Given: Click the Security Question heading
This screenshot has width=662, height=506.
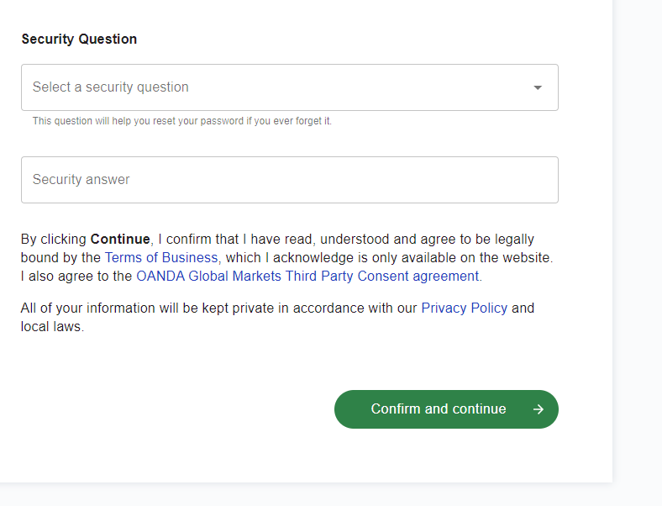Looking at the screenshot, I should (x=79, y=39).
